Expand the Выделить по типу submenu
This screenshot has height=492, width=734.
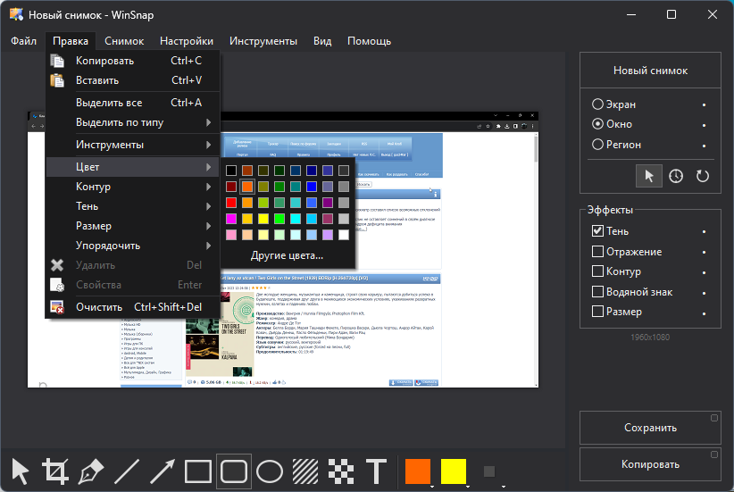click(133, 122)
